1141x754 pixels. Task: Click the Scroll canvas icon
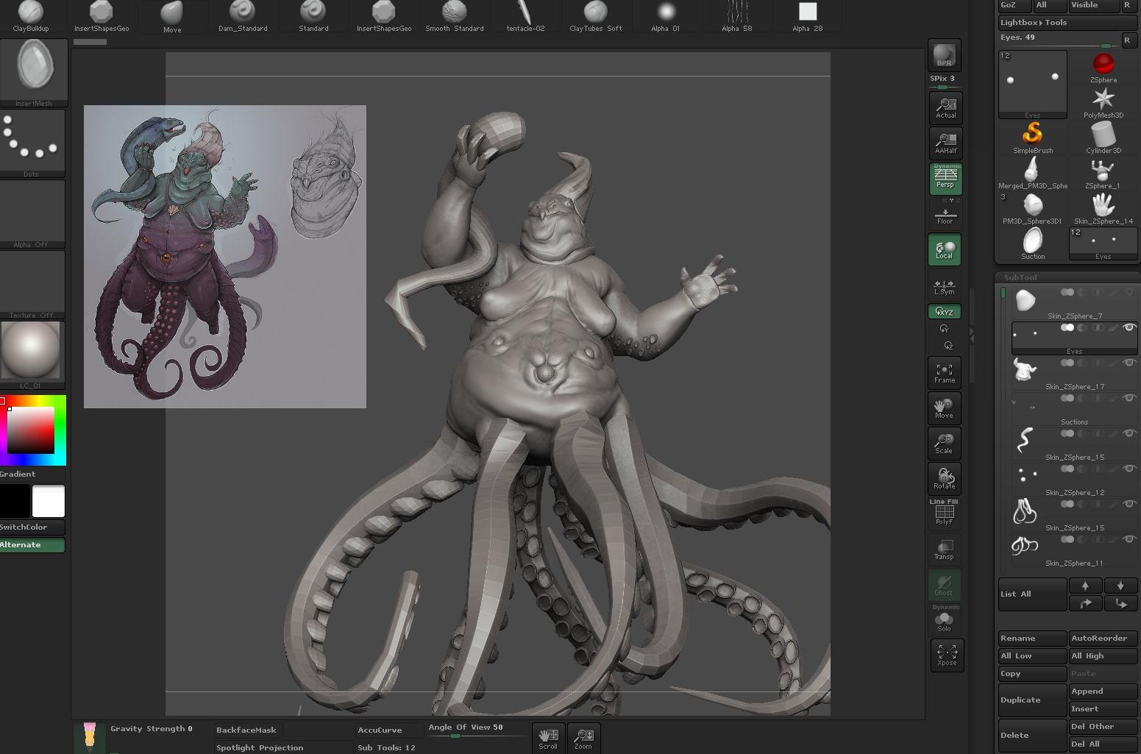coord(548,738)
